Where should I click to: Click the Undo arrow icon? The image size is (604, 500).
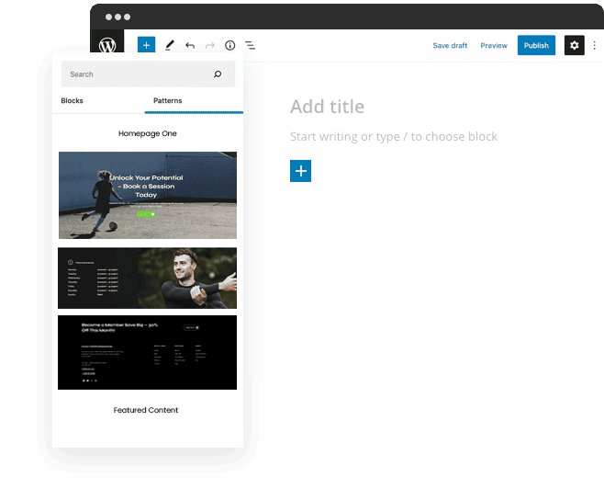[x=190, y=45]
